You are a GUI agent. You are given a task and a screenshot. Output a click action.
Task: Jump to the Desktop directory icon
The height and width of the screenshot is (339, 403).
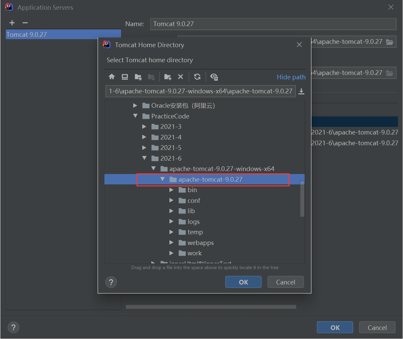pyautogui.click(x=125, y=77)
